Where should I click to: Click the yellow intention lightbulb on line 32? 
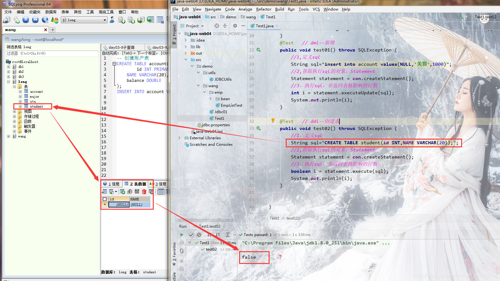273,121
